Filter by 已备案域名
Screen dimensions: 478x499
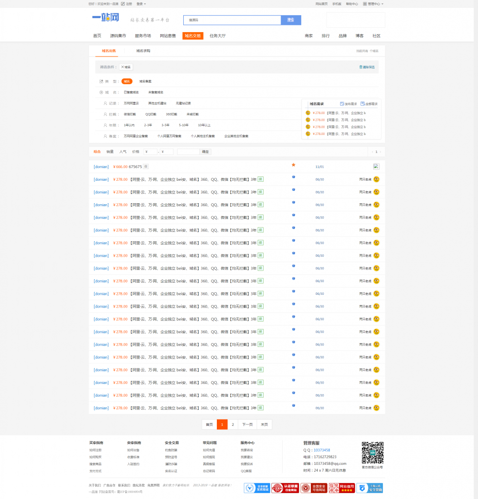pyautogui.click(x=131, y=92)
